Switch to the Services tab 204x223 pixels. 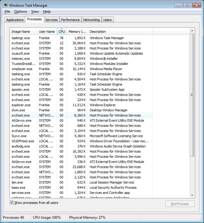(51, 20)
